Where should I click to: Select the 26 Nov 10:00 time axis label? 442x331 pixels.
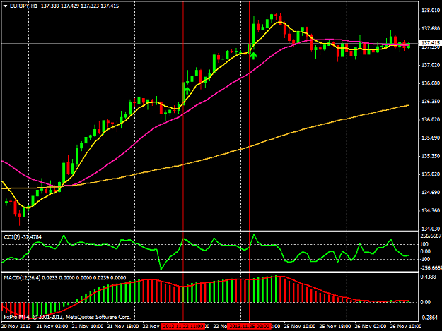(406, 326)
